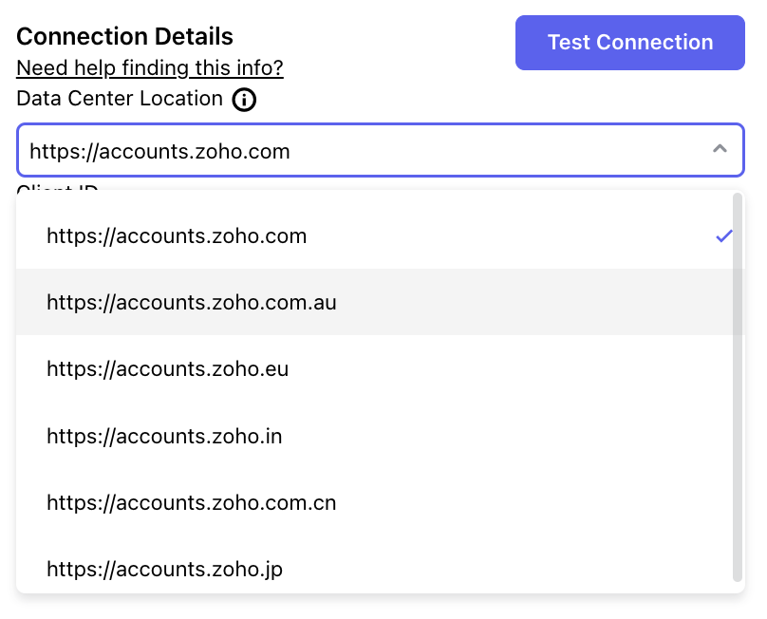Click the Data Center Location combo box field
The width and height of the screenshot is (767, 619).
coord(381,150)
